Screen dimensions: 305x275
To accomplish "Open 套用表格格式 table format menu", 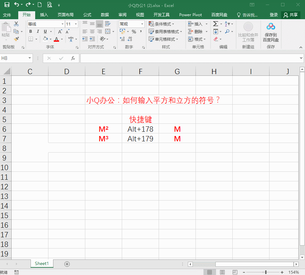I will [x=165, y=32].
